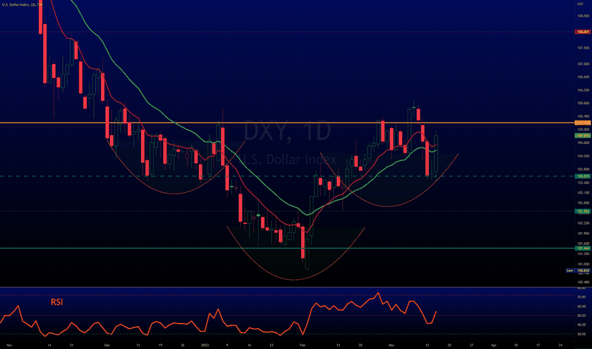Click the 107.000 price axis tick
Screen dimensions: 592x349
coord(583,64)
